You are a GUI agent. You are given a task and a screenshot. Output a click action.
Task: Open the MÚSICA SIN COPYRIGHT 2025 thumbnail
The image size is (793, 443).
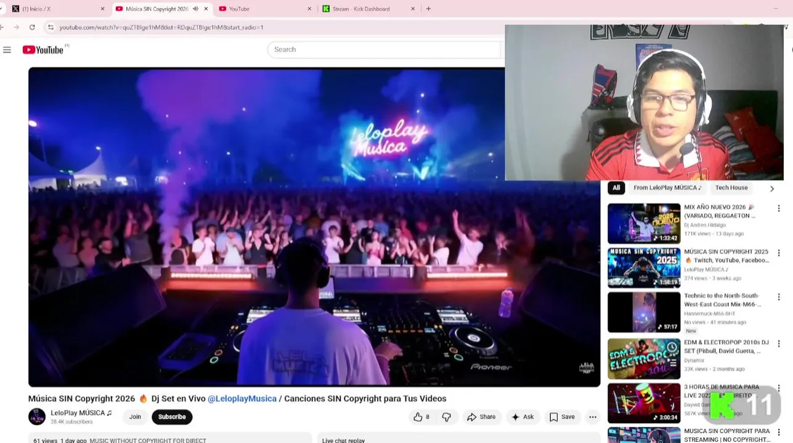coord(644,268)
